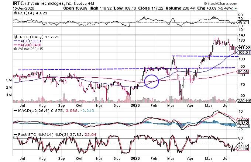Click the candlestick icon before IRTC (Daily)
251x162 pixels.
click(x=15, y=37)
